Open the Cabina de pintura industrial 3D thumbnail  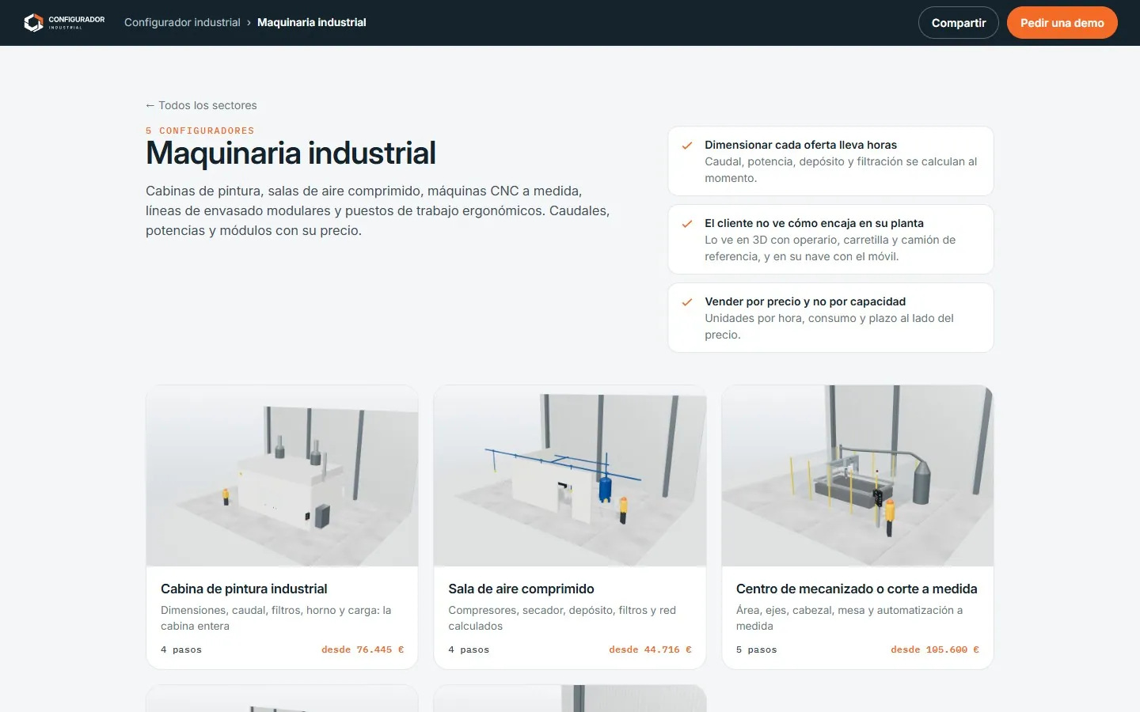pyautogui.click(x=282, y=475)
